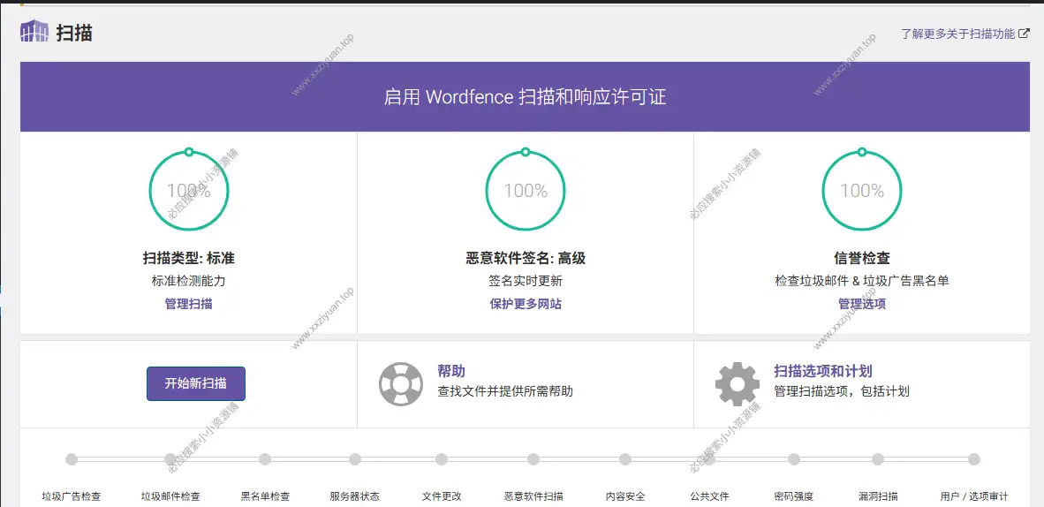Click the 密码强度 stage circle

click(794, 459)
